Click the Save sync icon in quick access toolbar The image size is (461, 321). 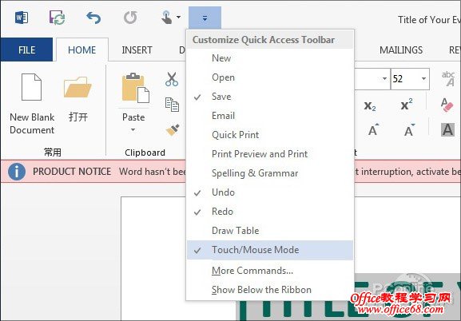coord(57,18)
